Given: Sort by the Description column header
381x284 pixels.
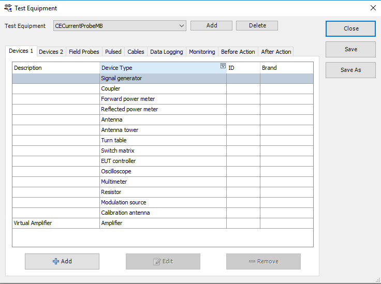Looking at the screenshot, I should [56, 68].
